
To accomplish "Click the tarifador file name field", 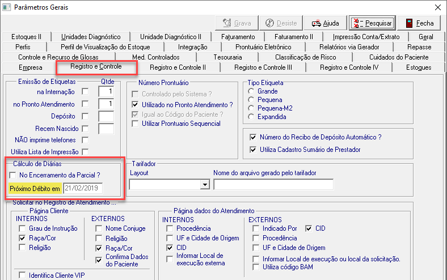I will 273,185.
